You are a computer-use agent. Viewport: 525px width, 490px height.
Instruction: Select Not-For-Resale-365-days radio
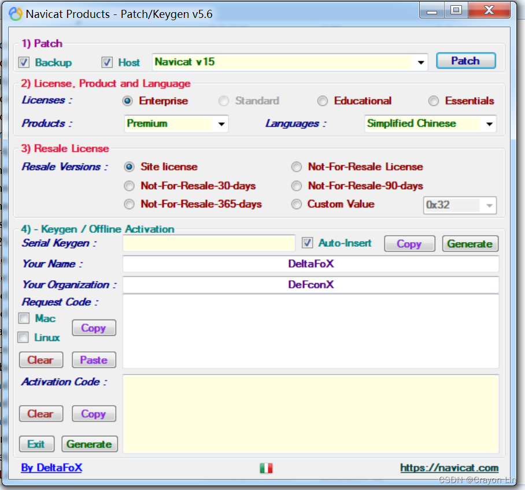coord(130,204)
